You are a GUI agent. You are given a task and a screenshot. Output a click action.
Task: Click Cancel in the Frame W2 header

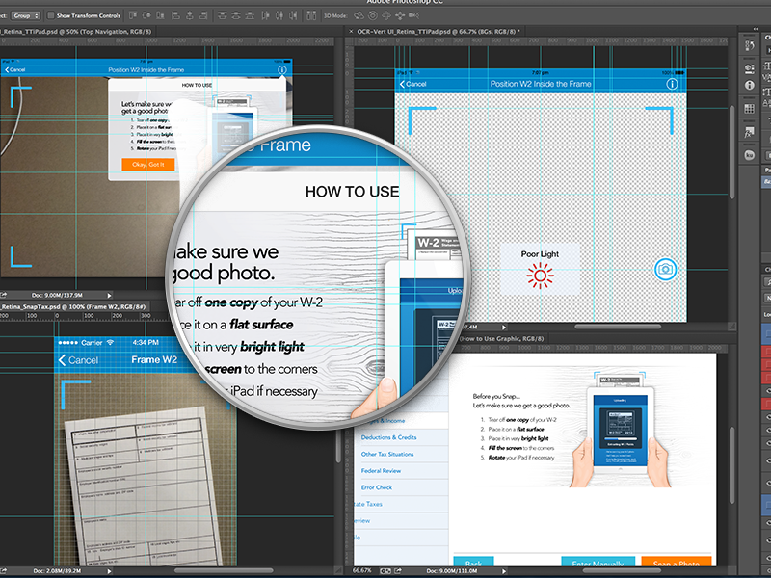(x=78, y=360)
